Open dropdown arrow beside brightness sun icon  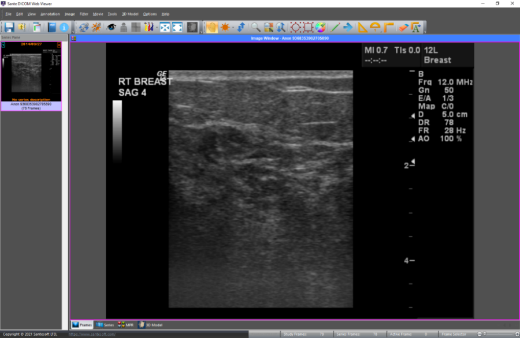coord(233,27)
